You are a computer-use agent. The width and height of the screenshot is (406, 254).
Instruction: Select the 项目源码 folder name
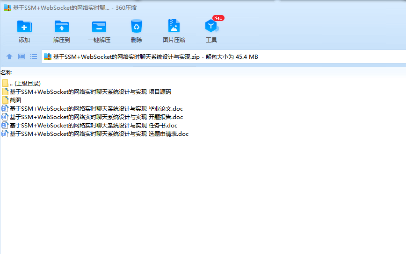90,92
